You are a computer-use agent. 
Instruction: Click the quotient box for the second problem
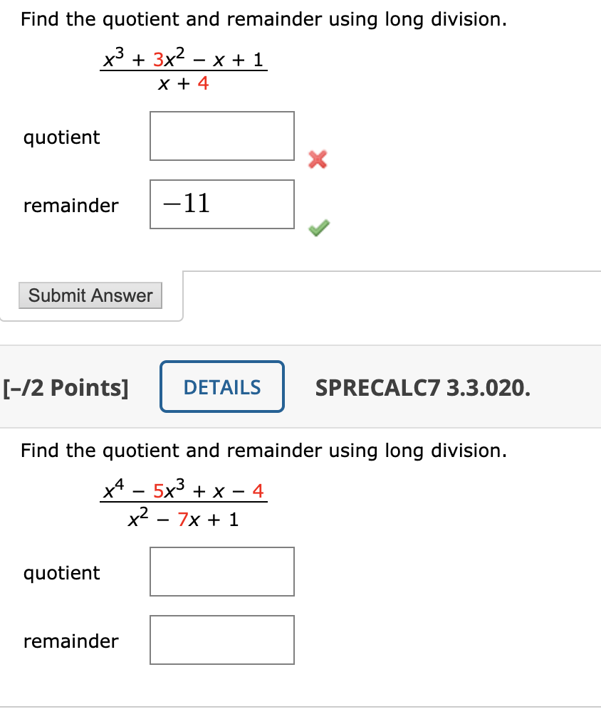(221, 572)
